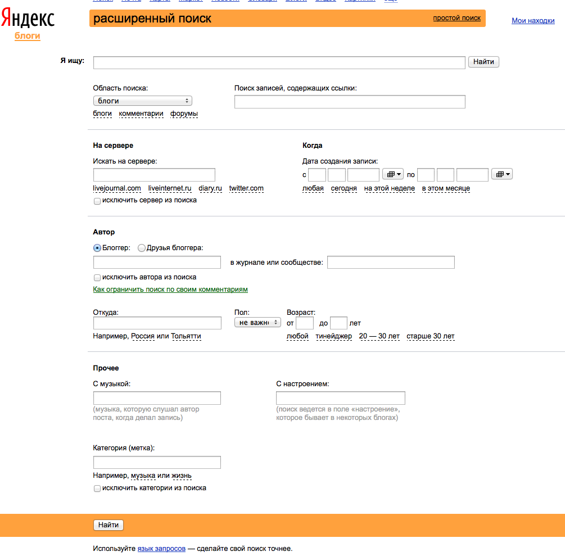Enable 'исключить автора из поиска' checkbox

[x=97, y=277]
